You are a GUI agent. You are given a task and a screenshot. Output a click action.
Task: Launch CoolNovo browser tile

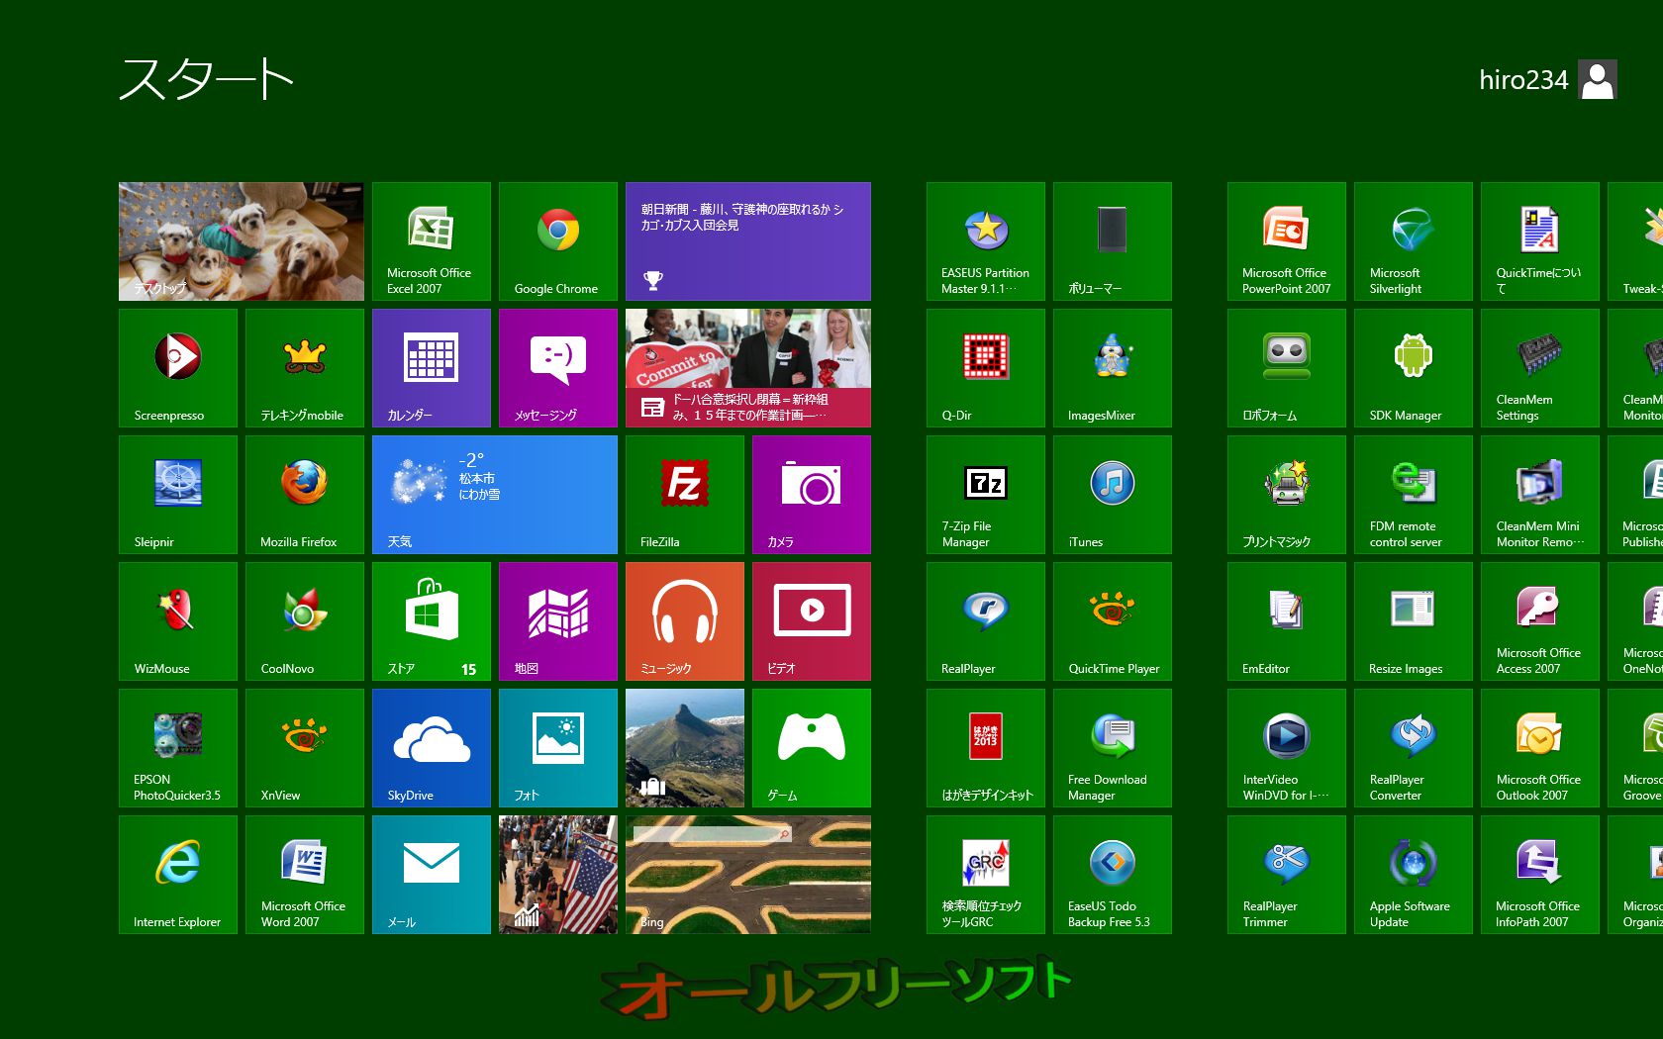tap(305, 621)
